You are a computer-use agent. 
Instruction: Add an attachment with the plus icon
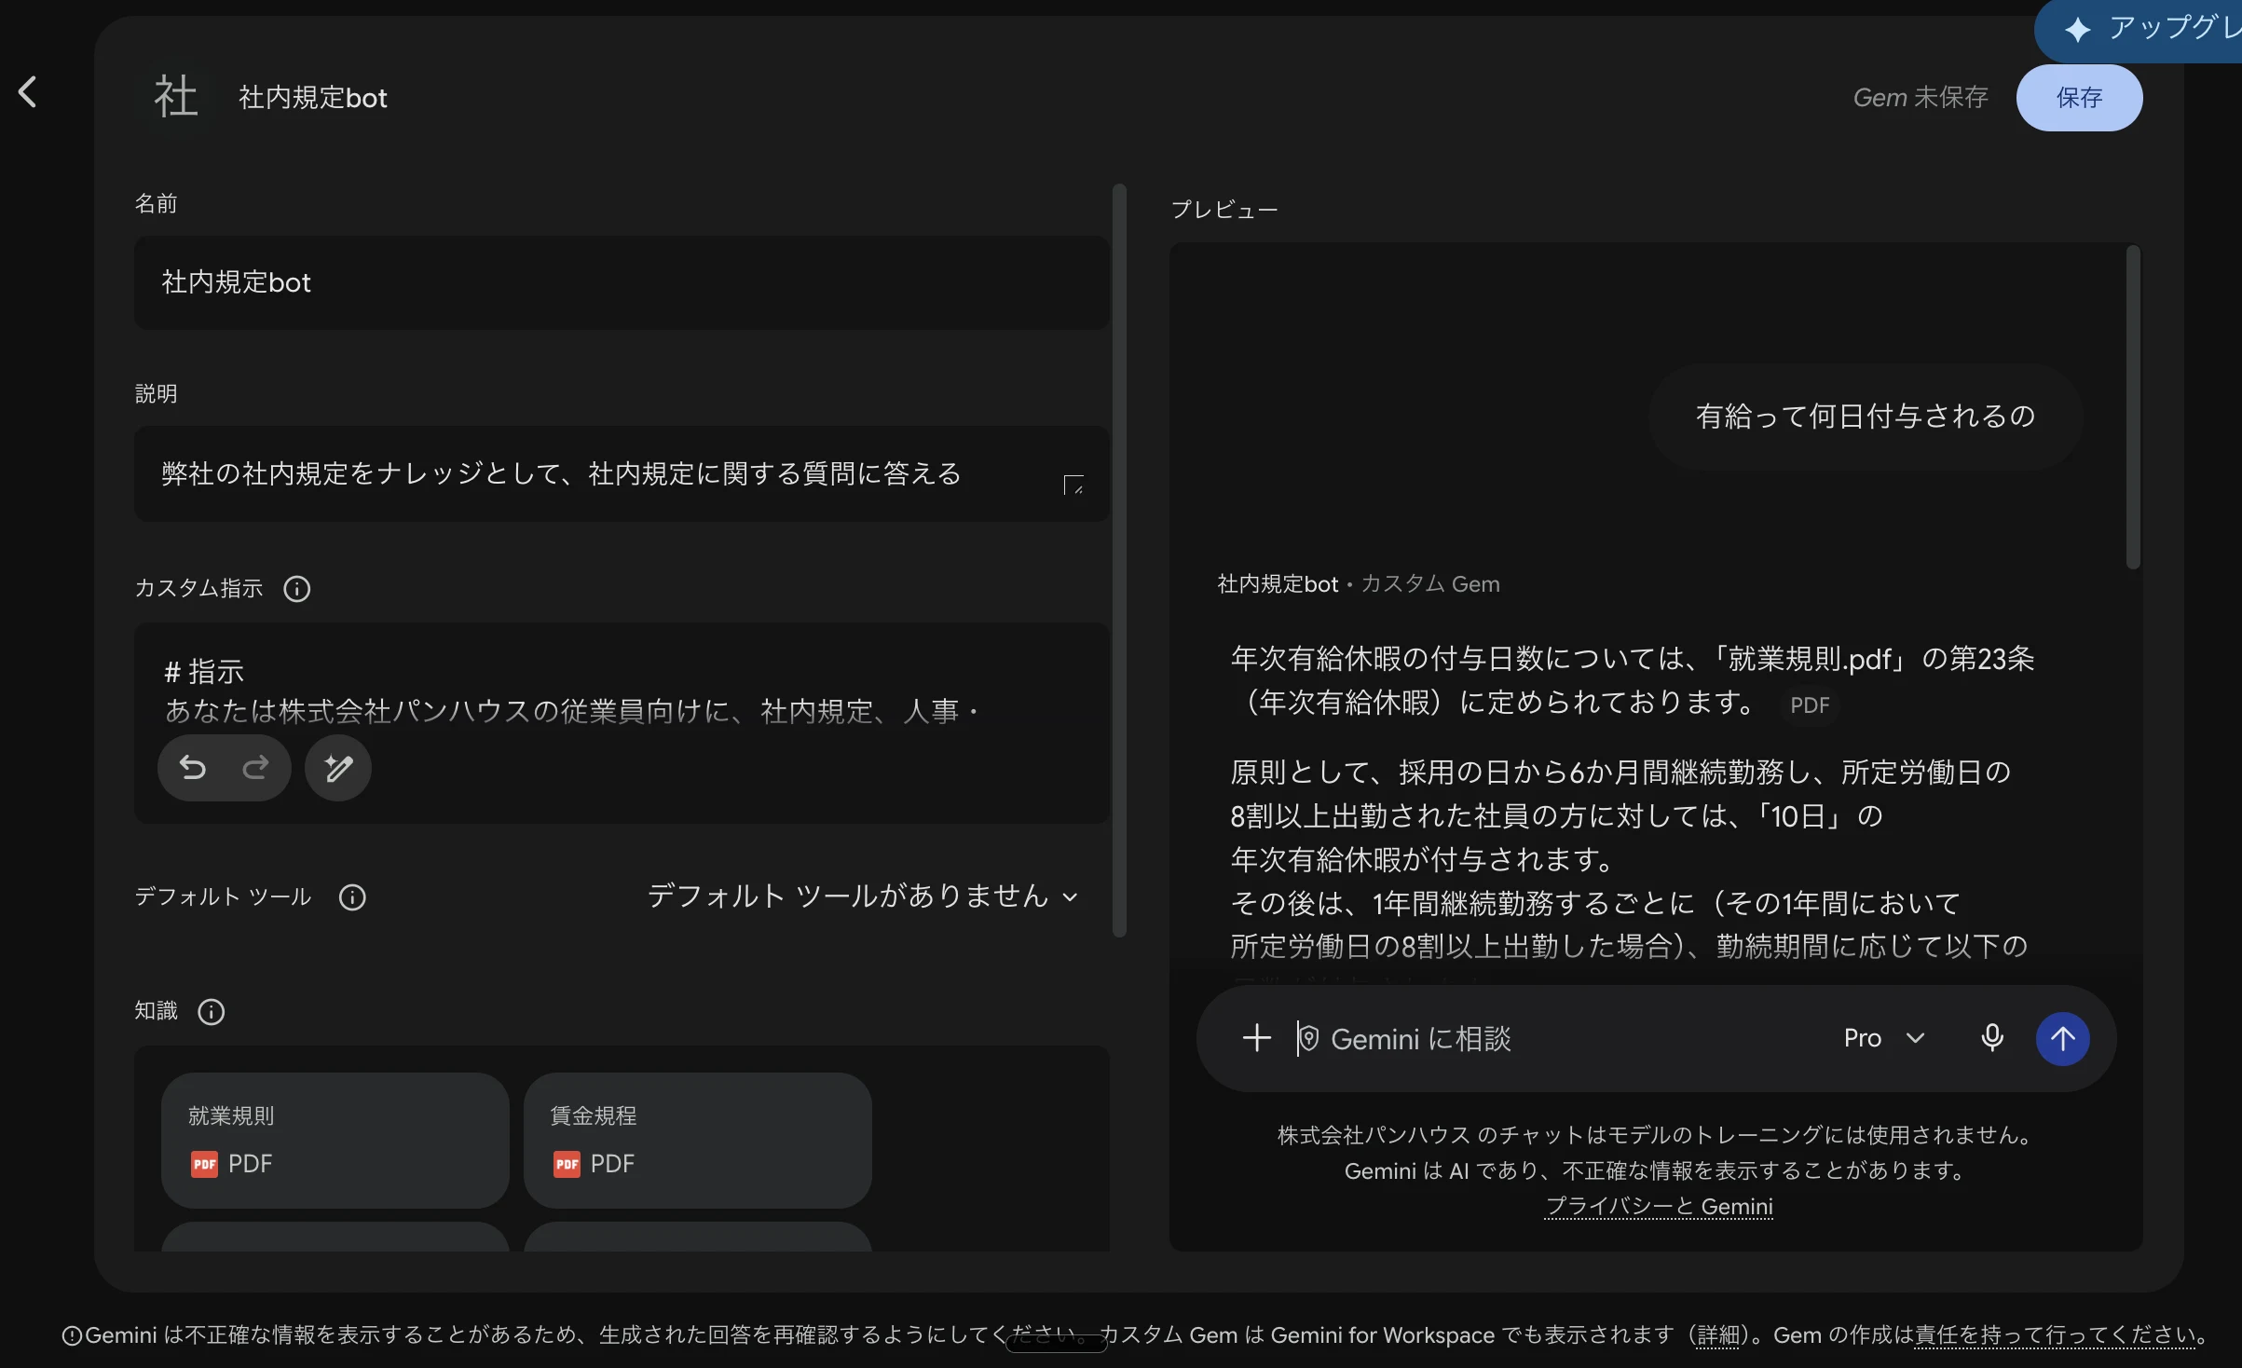pyautogui.click(x=1257, y=1038)
